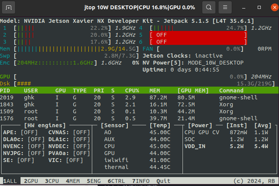Click the SOC power row
Viewport: 279px width, 186px height.
[226, 139]
